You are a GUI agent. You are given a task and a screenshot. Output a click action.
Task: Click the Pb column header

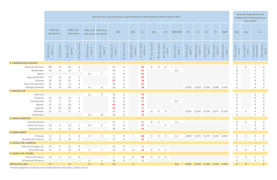tap(188, 32)
